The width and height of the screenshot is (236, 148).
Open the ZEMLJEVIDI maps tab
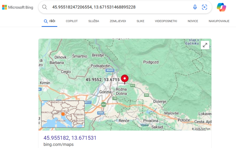click(x=118, y=21)
